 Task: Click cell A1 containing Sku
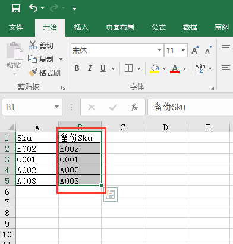pos(37,137)
